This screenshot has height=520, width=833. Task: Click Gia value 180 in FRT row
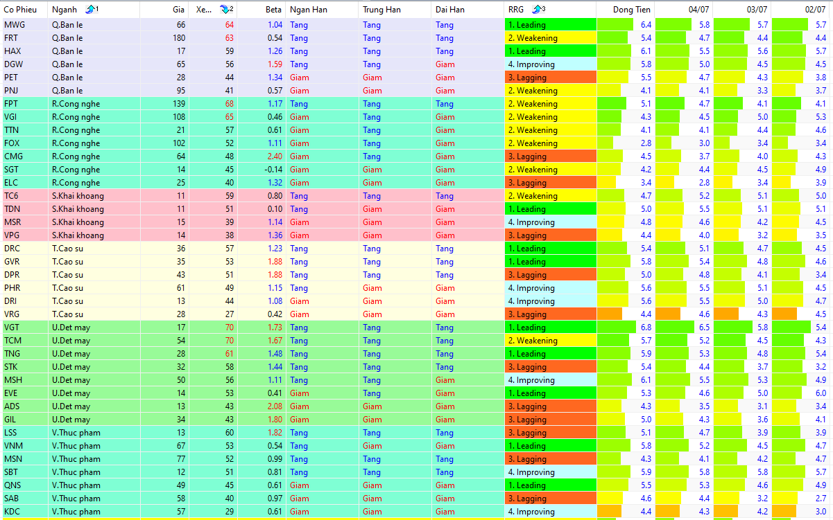pyautogui.click(x=179, y=38)
